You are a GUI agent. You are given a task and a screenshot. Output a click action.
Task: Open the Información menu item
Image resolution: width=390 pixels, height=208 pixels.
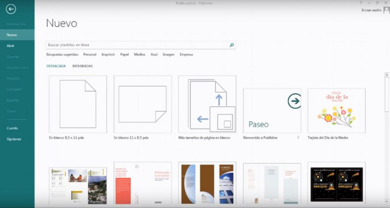tap(16, 24)
